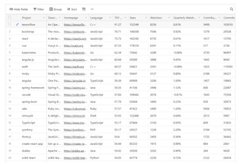This screenshot has height=167, width=240.
Task: Open the Filter options
Action: click(39, 9)
